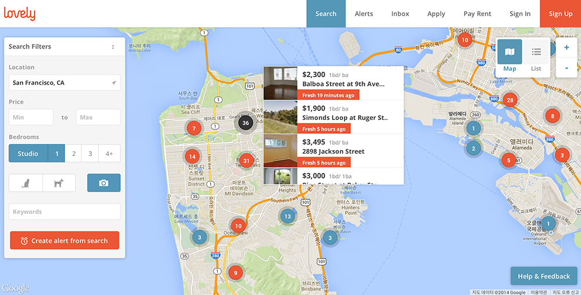Zoom in the map with plus button
581x295 pixels.
(566, 48)
